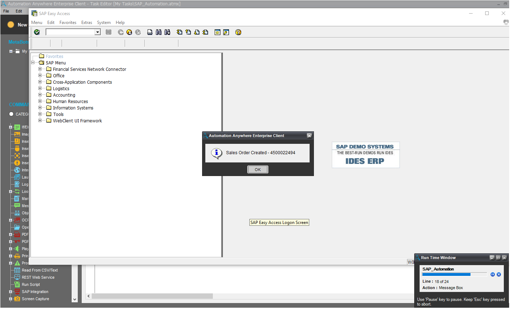
Task: Expand the Tools folder node
Action: (x=40, y=114)
